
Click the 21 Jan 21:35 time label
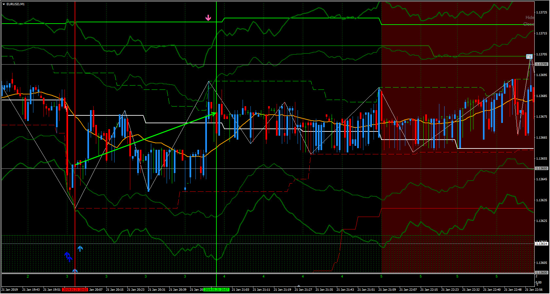pyautogui.click(x=324, y=290)
